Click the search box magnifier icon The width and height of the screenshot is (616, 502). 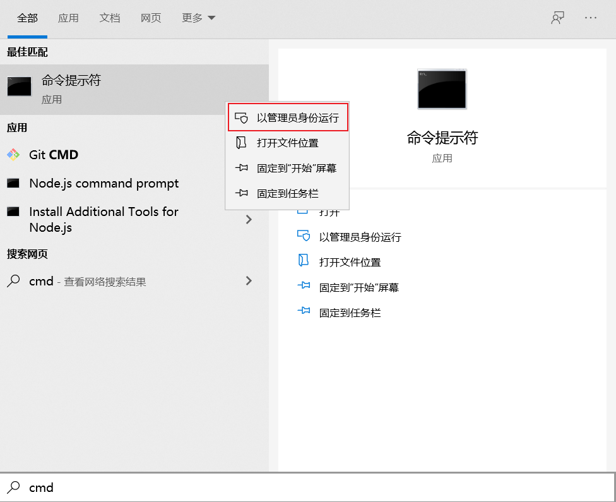tap(13, 487)
